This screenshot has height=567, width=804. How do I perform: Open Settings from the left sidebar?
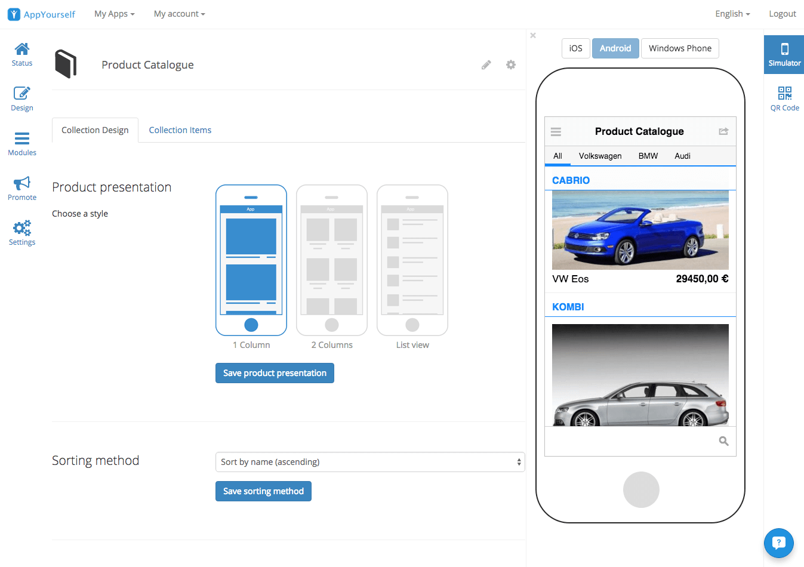tap(21, 233)
